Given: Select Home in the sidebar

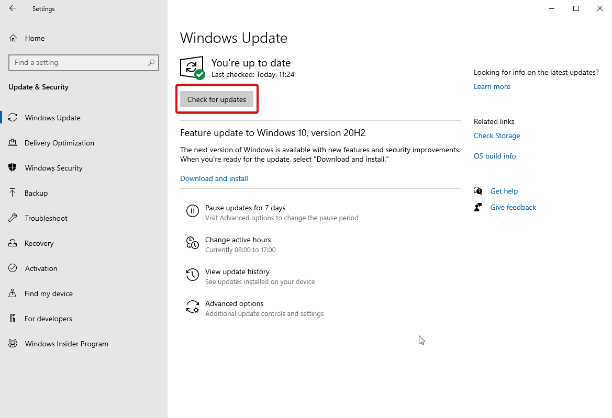Looking at the screenshot, I should tap(35, 38).
